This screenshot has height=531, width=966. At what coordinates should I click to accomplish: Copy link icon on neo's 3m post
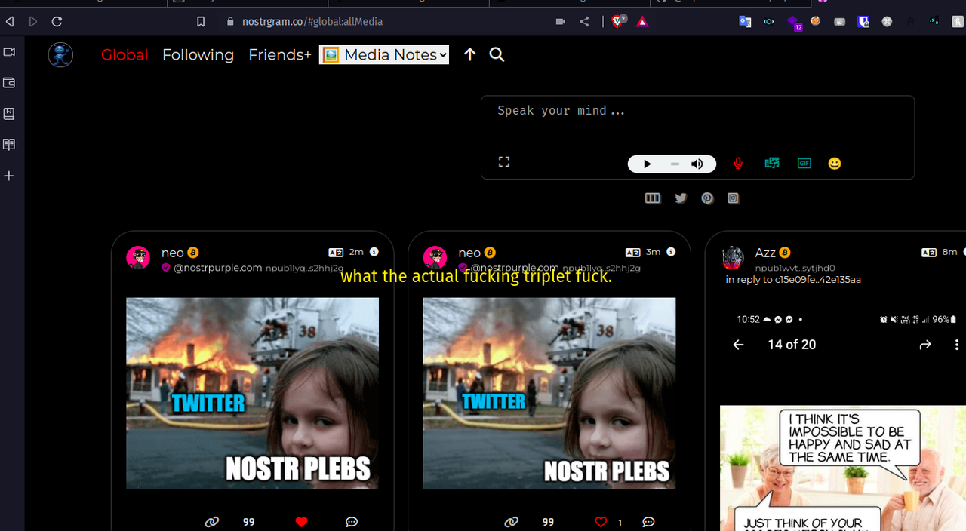click(512, 522)
